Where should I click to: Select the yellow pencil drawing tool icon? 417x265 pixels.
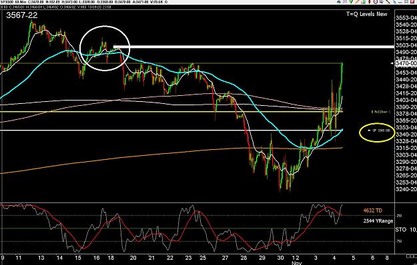357,2
